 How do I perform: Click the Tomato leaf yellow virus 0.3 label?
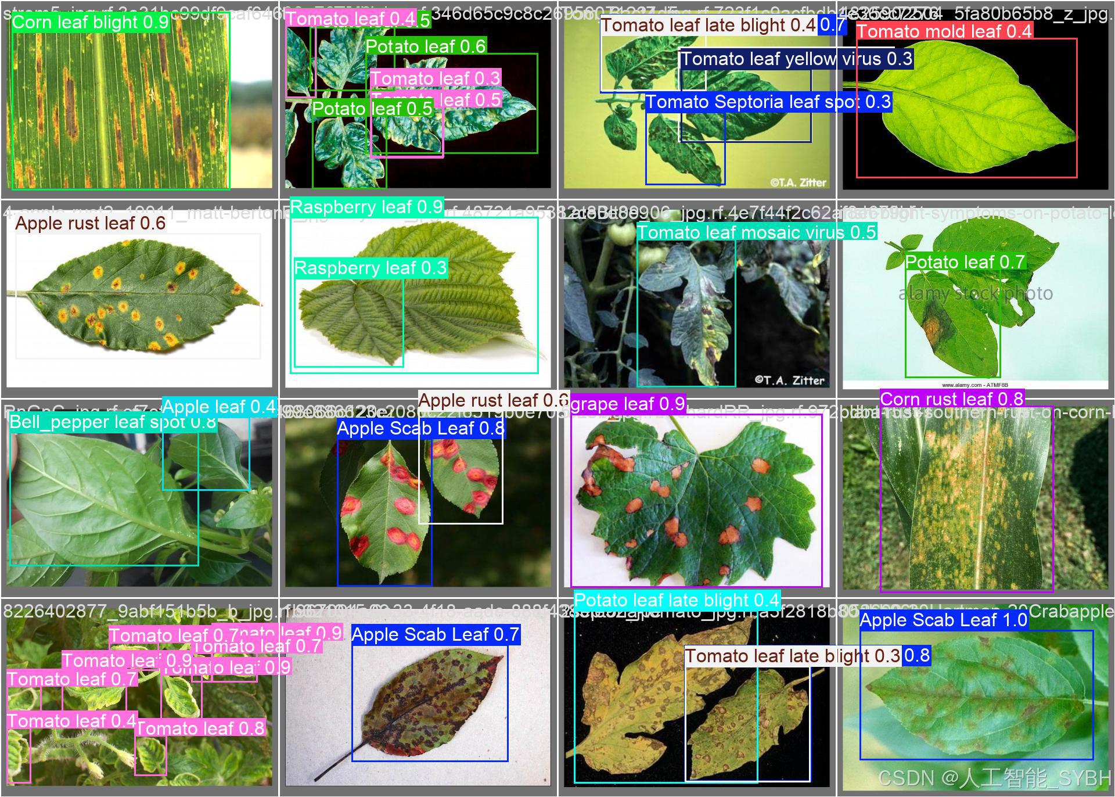tap(796, 59)
